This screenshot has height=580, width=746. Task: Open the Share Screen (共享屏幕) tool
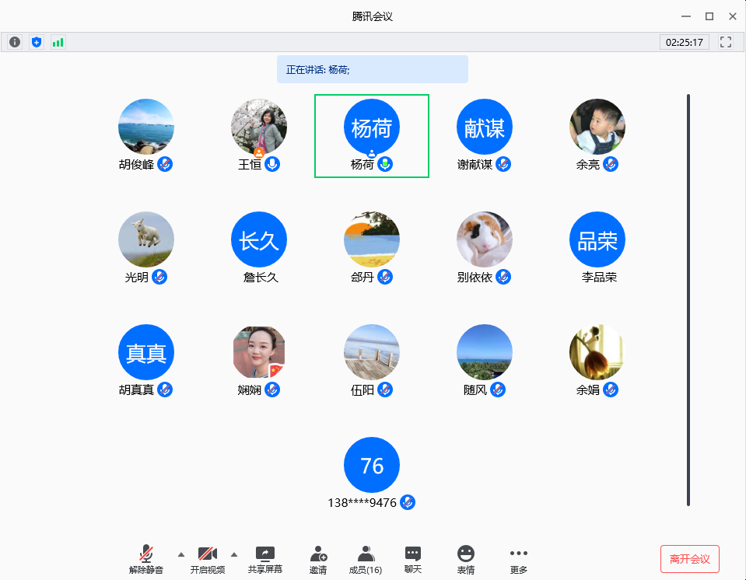(x=265, y=559)
